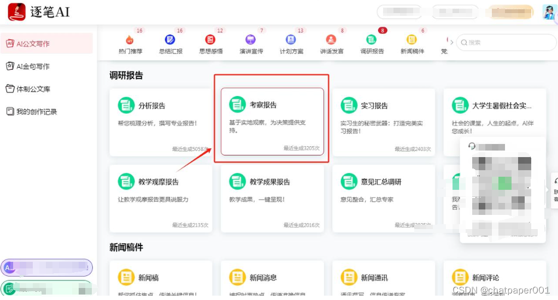Open AI公文写作 in sidebar

tap(46, 44)
